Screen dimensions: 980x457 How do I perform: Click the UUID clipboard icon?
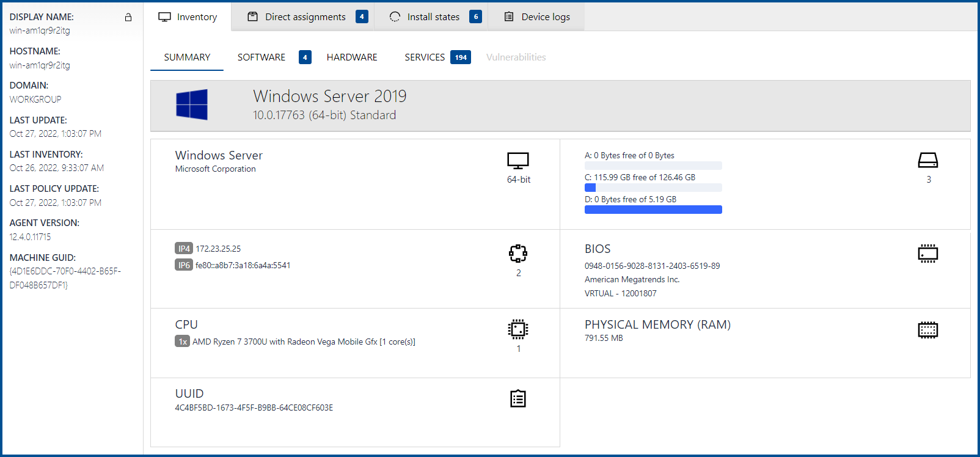[517, 399]
